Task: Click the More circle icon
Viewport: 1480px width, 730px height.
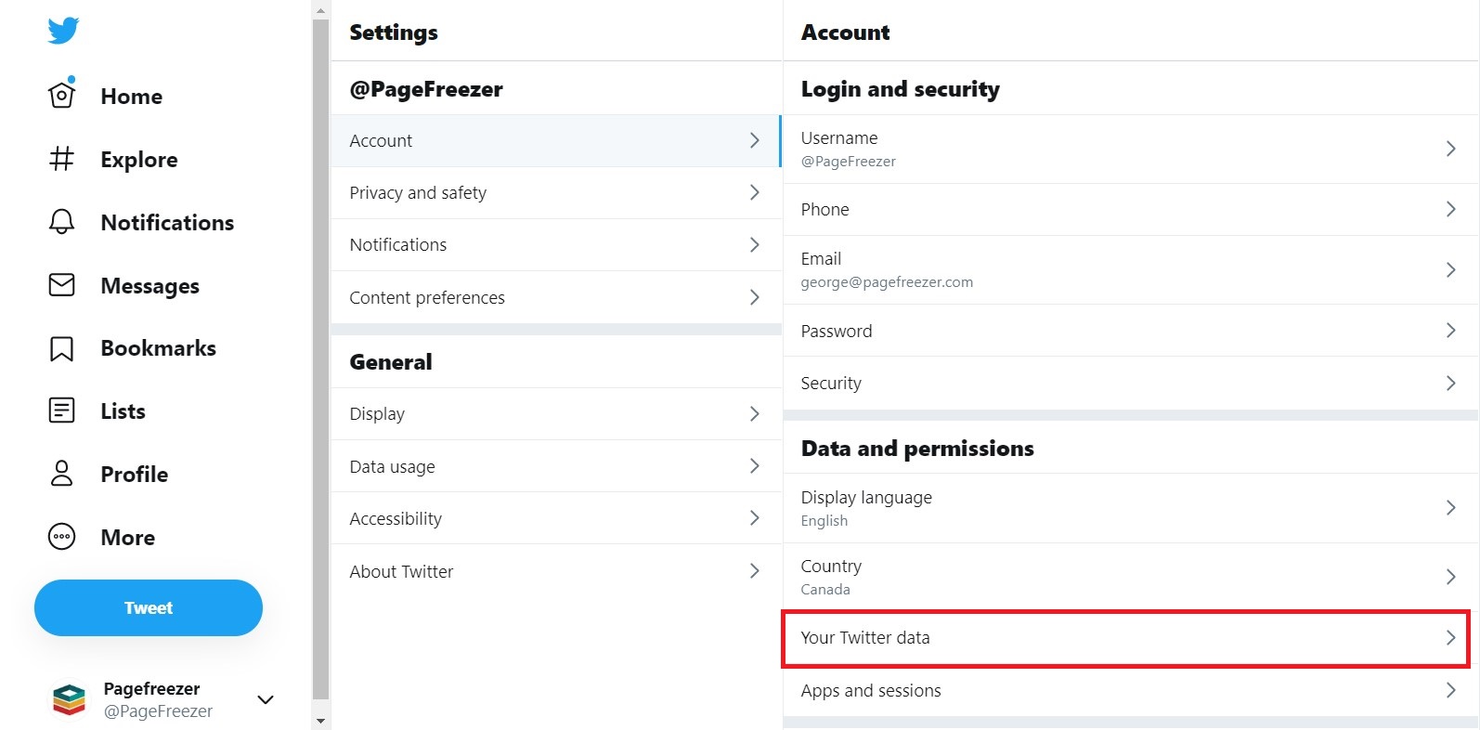Action: [x=61, y=537]
